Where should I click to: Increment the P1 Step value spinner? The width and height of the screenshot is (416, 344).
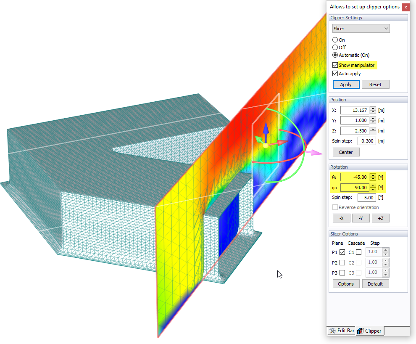[385, 249]
